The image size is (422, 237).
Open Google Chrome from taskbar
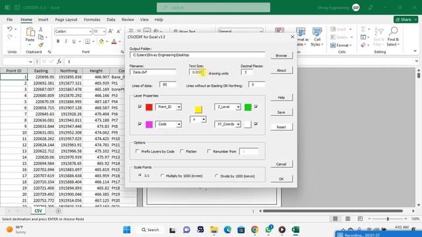coord(255,230)
